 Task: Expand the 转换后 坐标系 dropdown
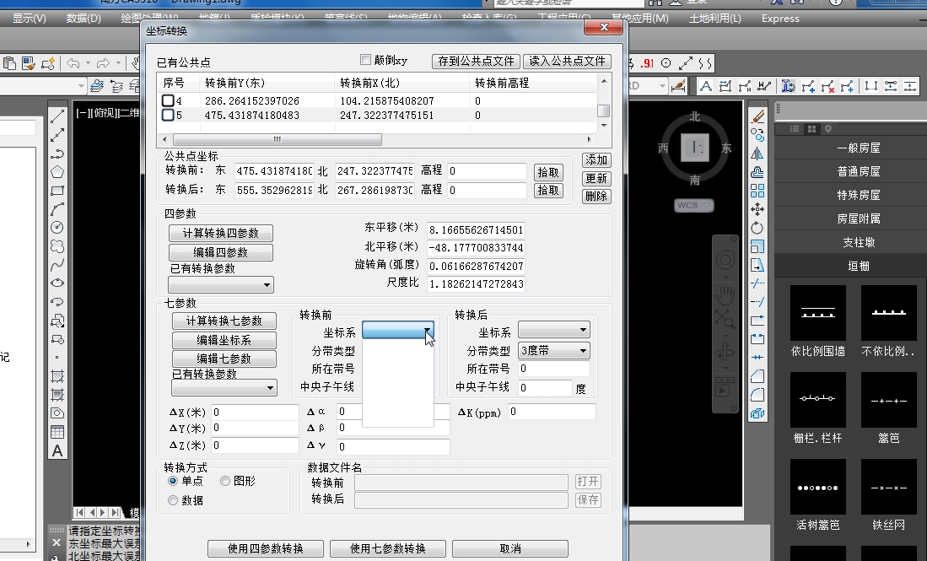point(554,330)
